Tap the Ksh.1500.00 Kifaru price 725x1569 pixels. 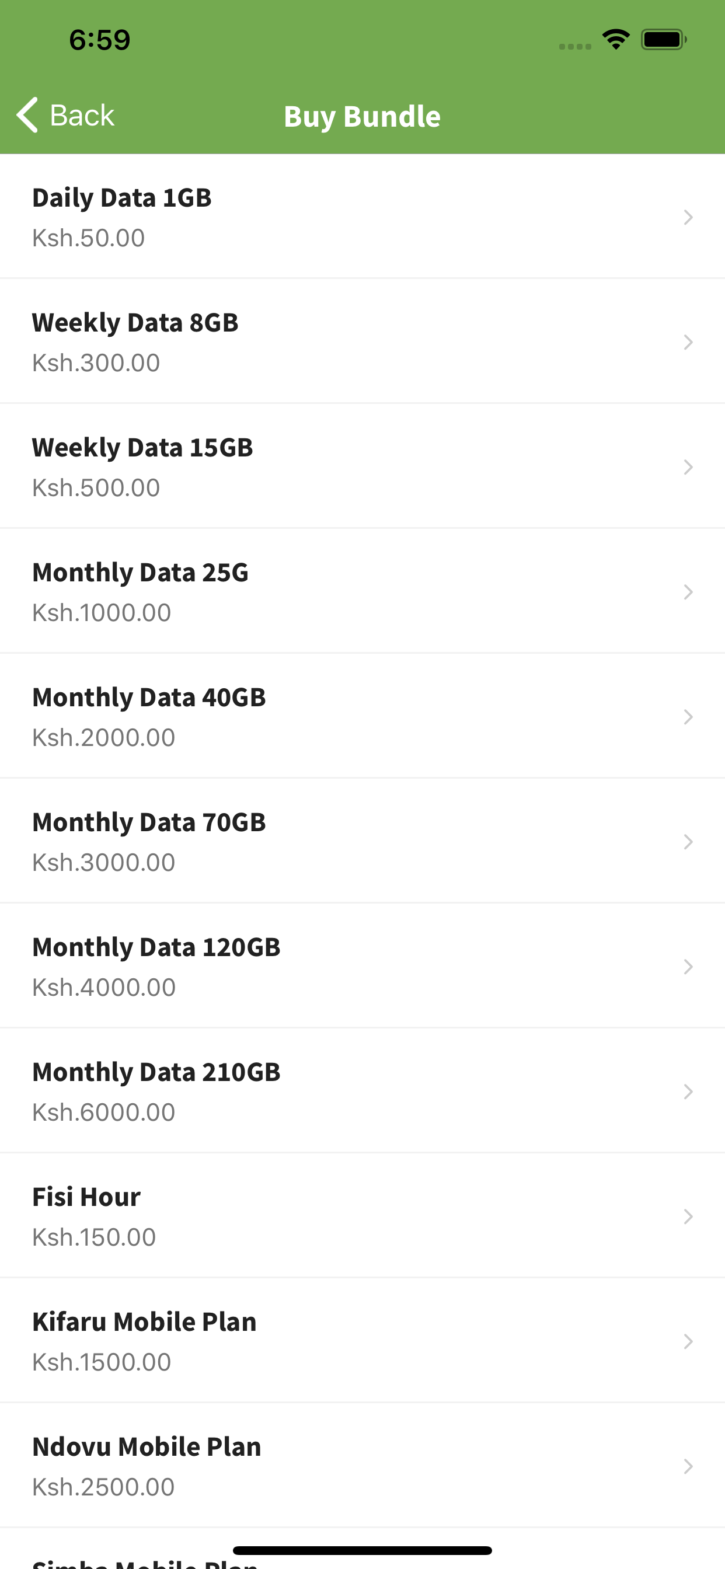[x=102, y=1362]
